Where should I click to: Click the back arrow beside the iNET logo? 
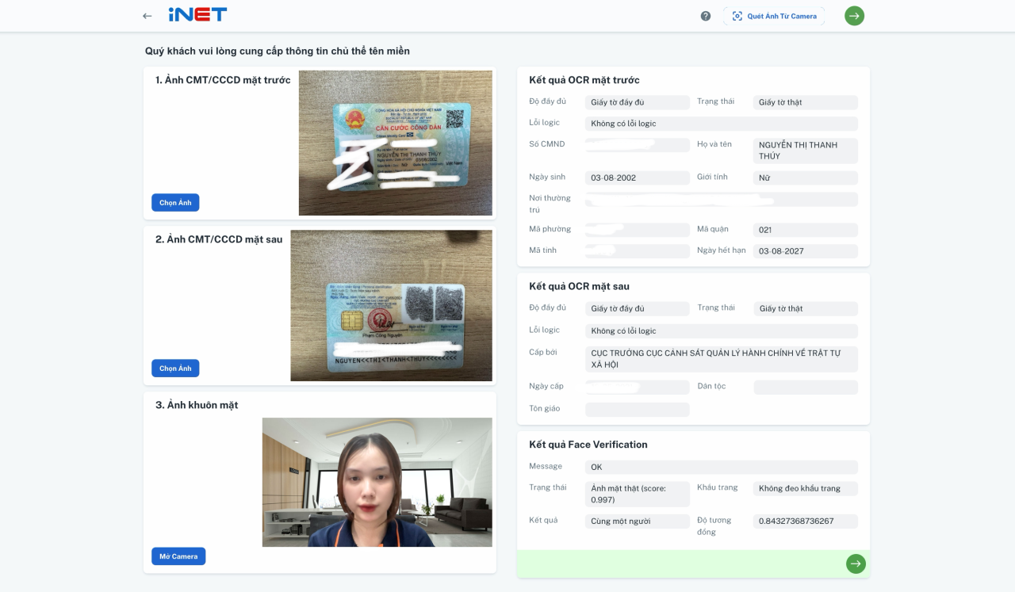(x=147, y=16)
